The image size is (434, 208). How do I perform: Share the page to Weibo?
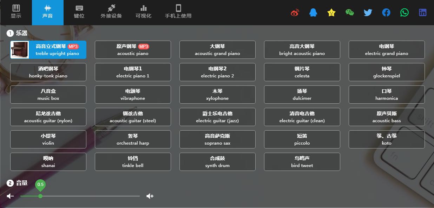[295, 12]
